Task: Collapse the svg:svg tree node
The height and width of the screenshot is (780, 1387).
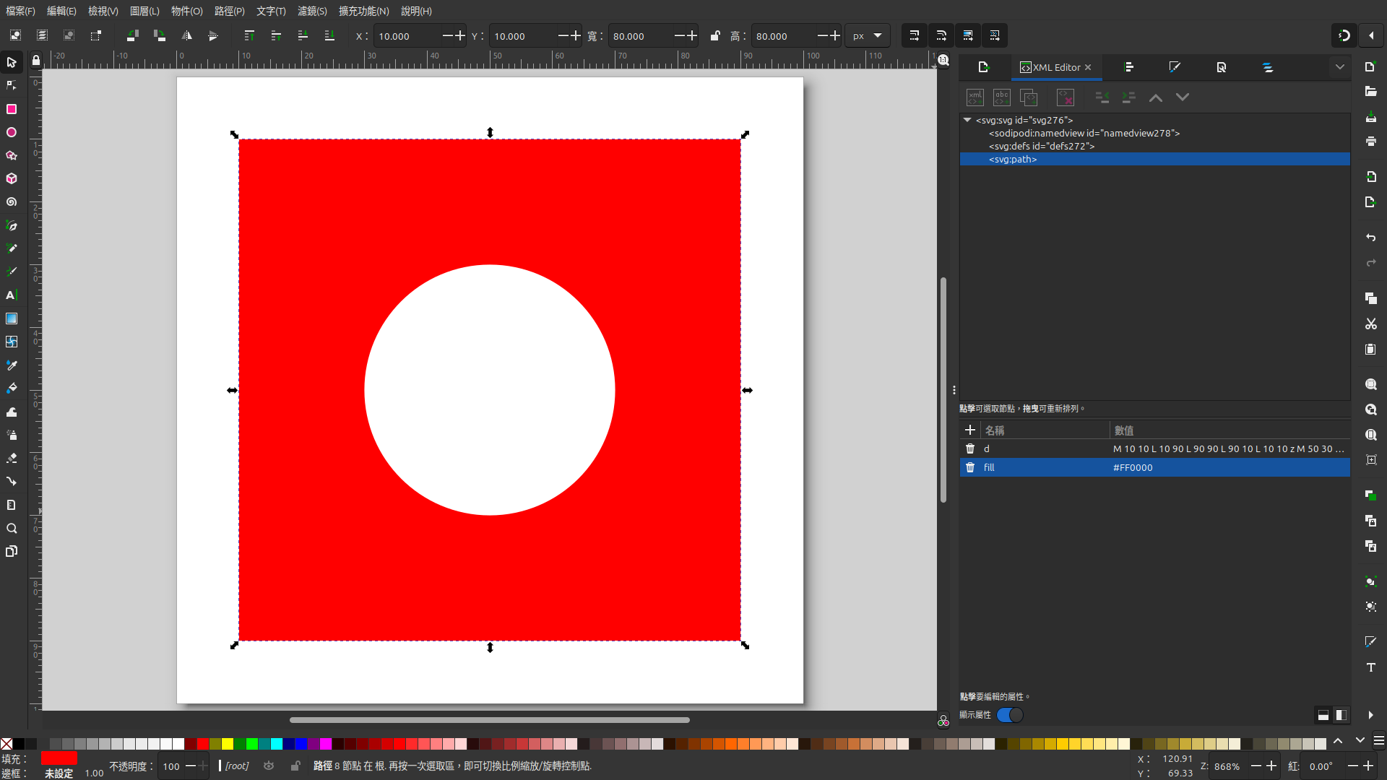Action: click(967, 120)
